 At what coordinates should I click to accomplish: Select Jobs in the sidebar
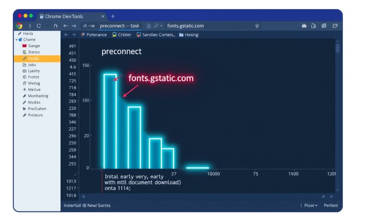[x=29, y=65]
